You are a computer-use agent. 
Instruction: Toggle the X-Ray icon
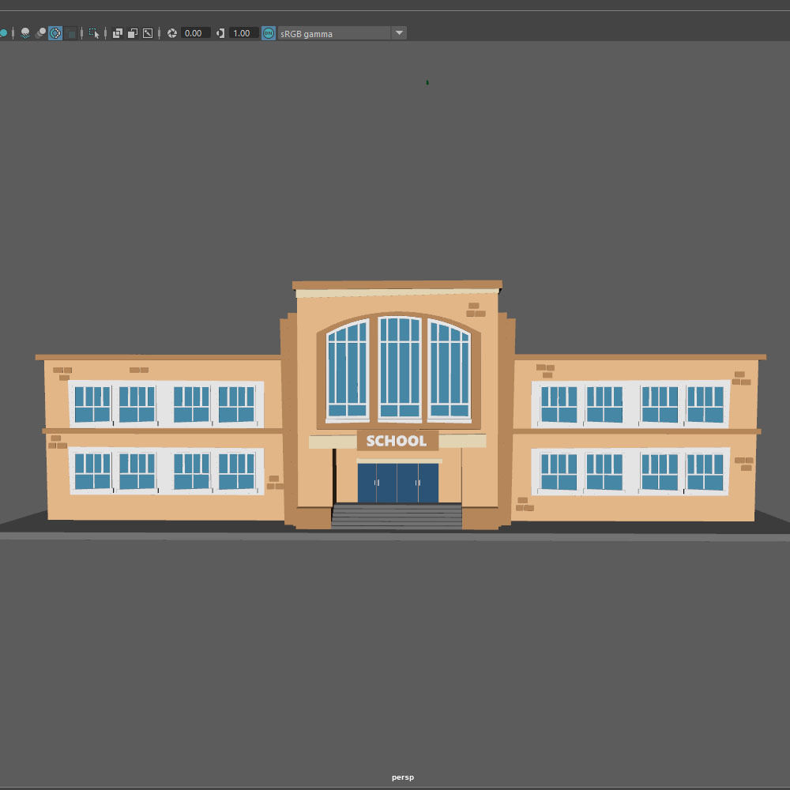(118, 33)
